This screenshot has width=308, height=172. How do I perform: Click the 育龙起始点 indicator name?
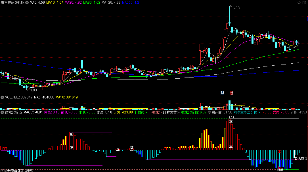(13, 112)
